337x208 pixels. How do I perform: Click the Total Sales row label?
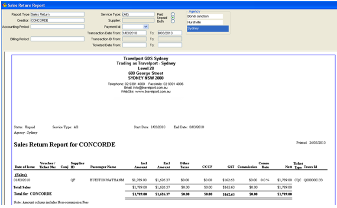pyautogui.click(x=22, y=187)
